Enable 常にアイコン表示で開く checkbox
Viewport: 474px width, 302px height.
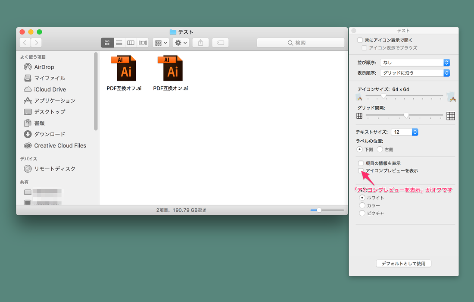[x=360, y=40]
